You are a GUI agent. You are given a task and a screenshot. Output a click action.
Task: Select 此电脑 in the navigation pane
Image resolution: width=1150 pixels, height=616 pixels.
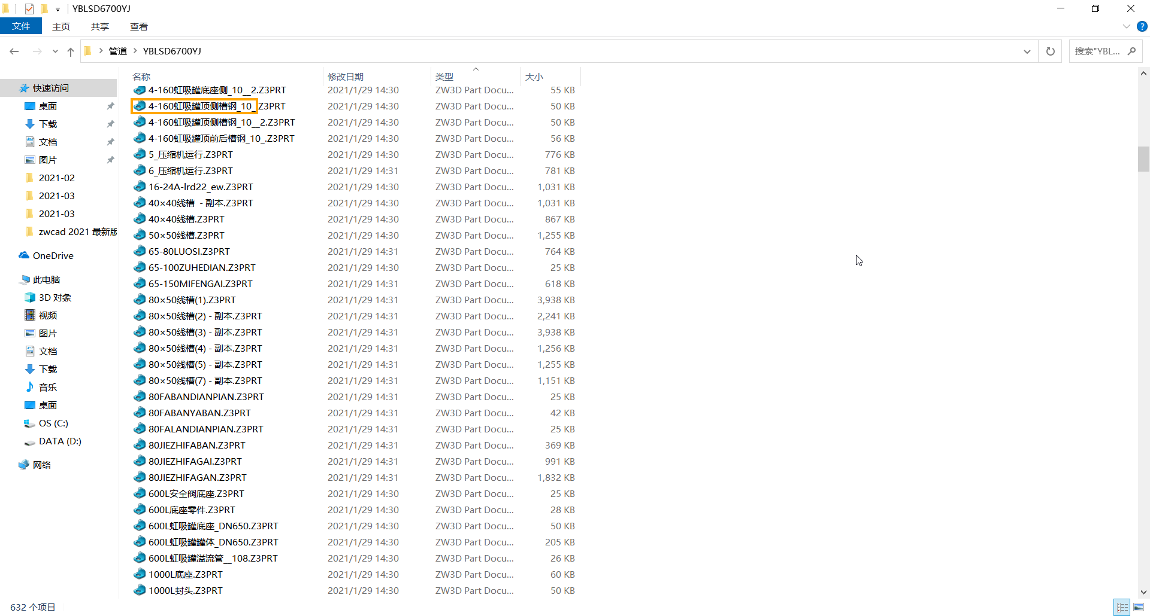pos(47,279)
